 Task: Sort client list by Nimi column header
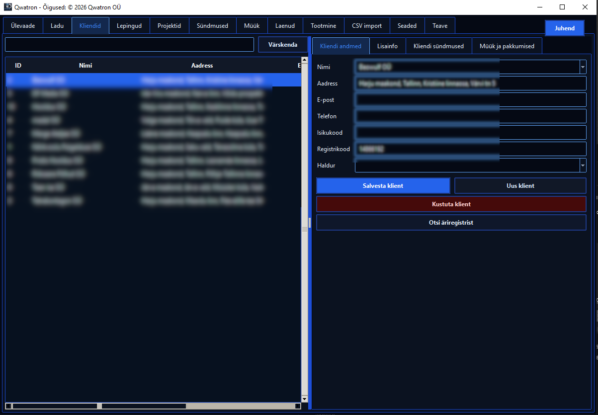click(85, 66)
